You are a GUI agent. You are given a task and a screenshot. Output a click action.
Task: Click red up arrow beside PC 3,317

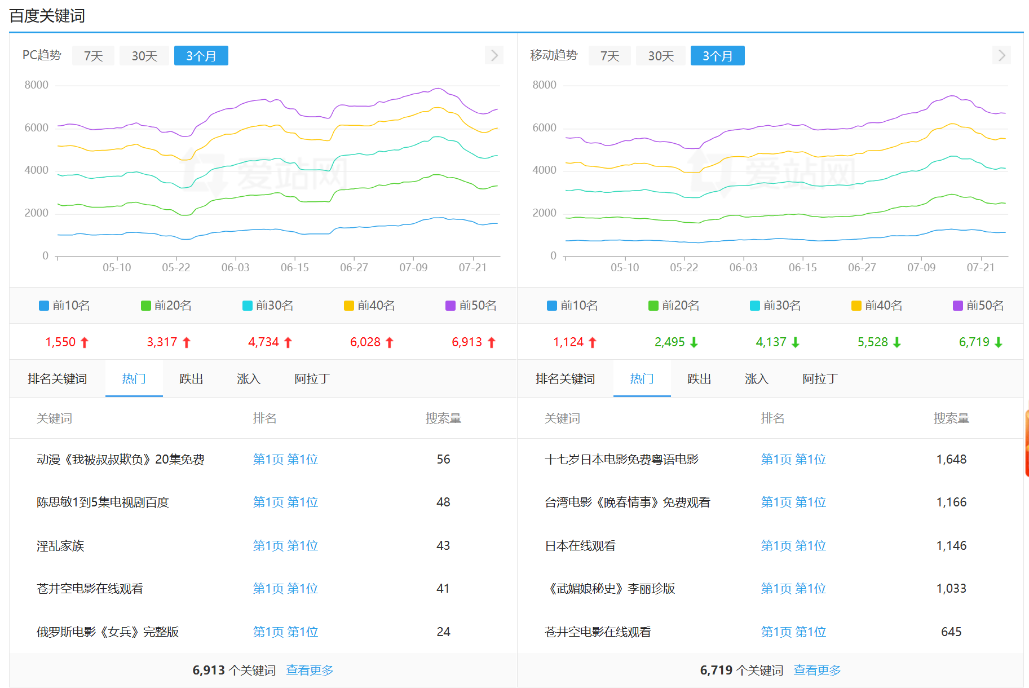click(x=187, y=342)
